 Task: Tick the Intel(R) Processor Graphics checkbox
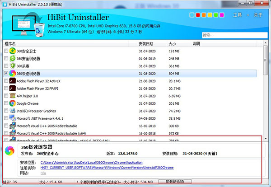click(6, 111)
